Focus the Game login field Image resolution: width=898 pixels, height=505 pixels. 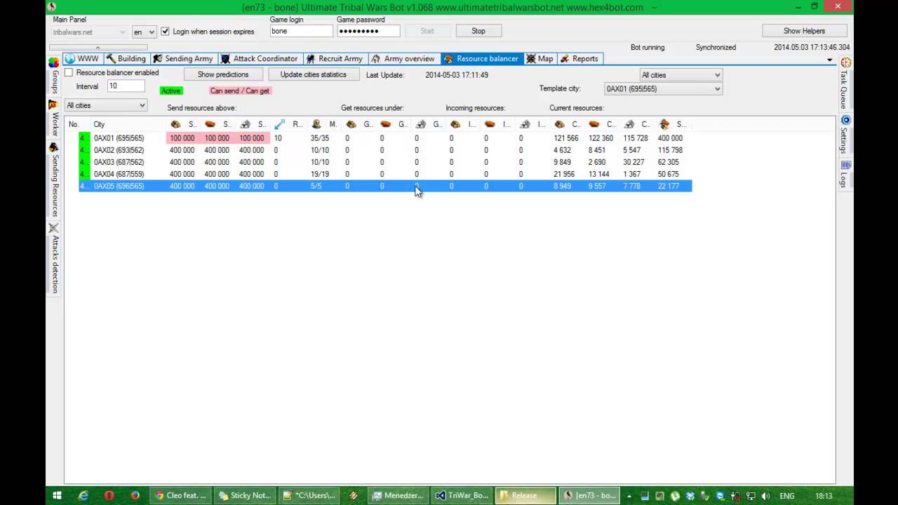[x=301, y=31]
